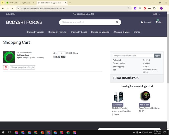The image size is (169, 135).
Task: Open the network tray icon
Action: [x=143, y=132]
